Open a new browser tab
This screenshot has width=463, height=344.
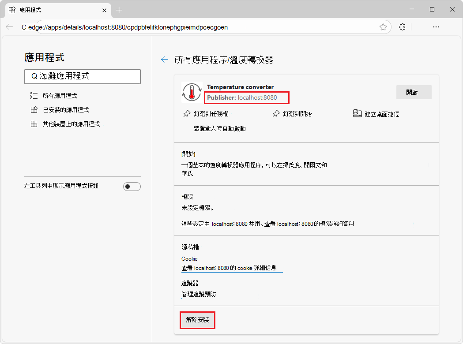point(118,10)
